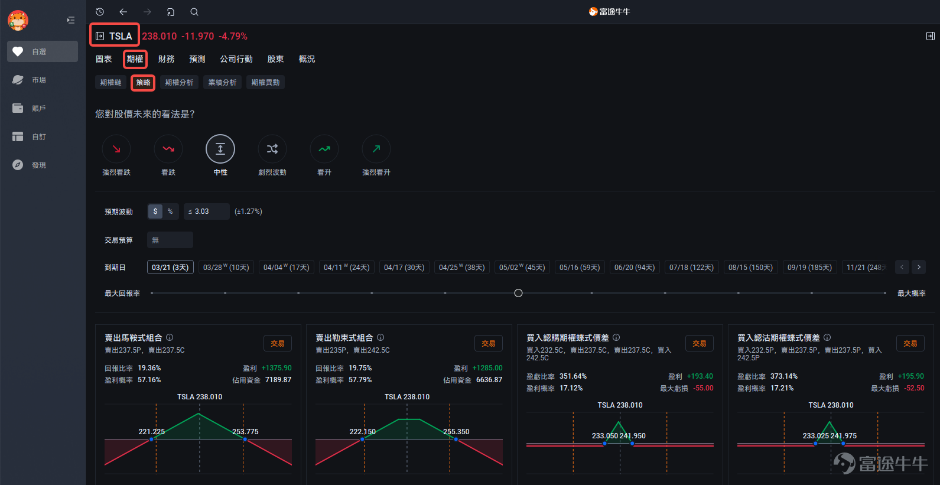Select expiry date 04/11 (24天)
This screenshot has width=940, height=485.
[347, 268]
